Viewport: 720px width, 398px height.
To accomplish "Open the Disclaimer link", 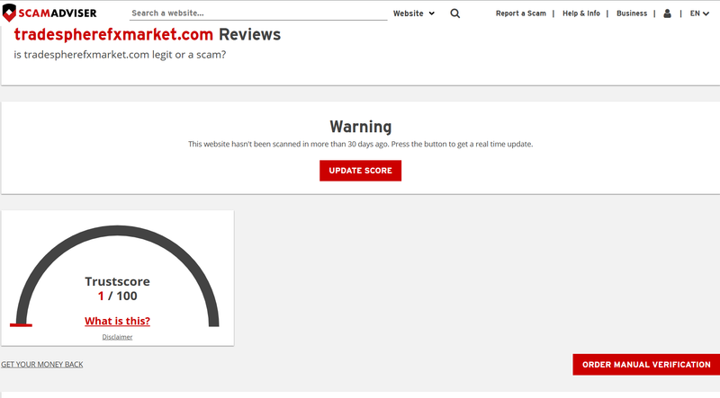I will [x=117, y=337].
